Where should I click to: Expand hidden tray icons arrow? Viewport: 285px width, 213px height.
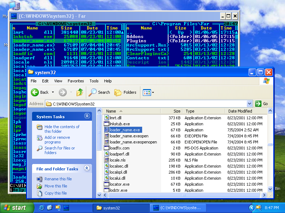coord(252,208)
